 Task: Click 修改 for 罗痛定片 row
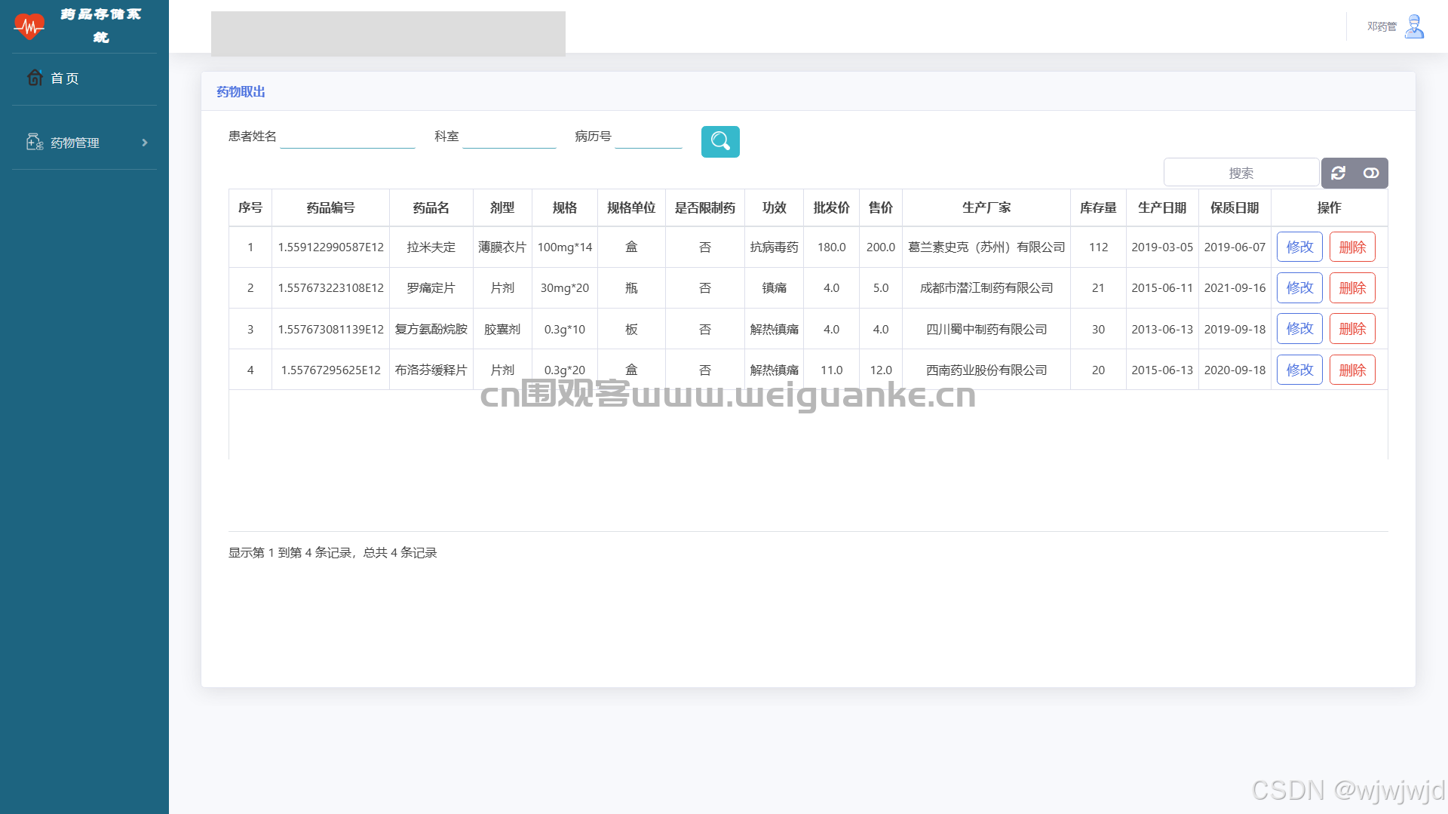pyautogui.click(x=1299, y=288)
